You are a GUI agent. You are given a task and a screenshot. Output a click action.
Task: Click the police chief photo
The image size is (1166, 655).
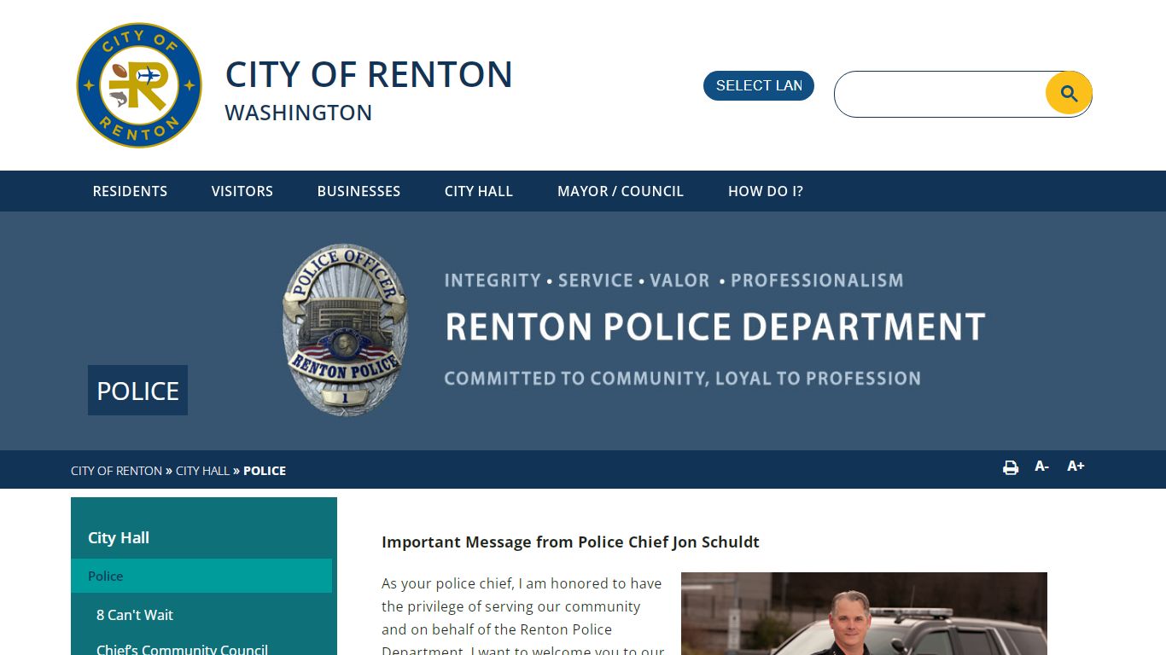pyautogui.click(x=864, y=613)
